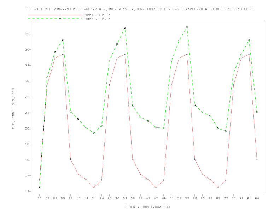Click the x-axis tick label 36
The width and height of the screenshot is (280, 216).
[133, 198]
